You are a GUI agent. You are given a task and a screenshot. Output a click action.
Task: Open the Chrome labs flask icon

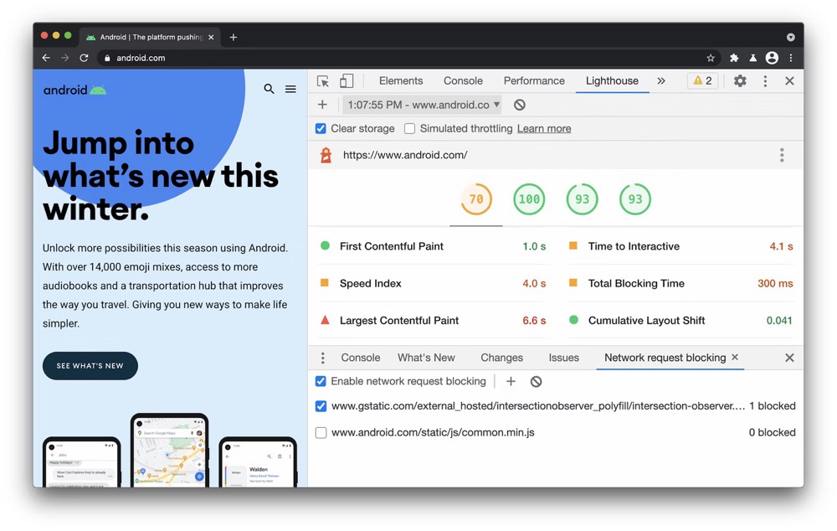point(752,58)
